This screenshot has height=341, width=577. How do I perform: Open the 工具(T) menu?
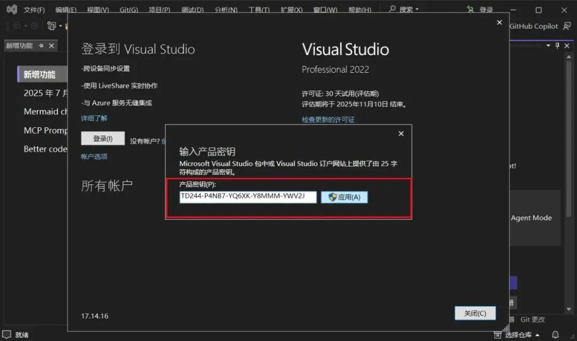tap(259, 10)
